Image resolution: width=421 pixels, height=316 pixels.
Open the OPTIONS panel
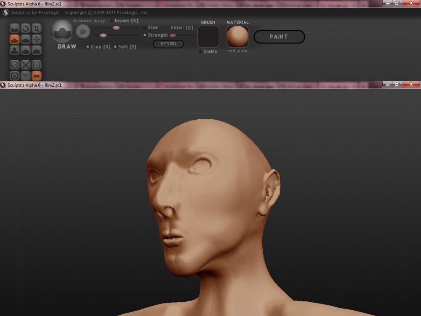(168, 44)
